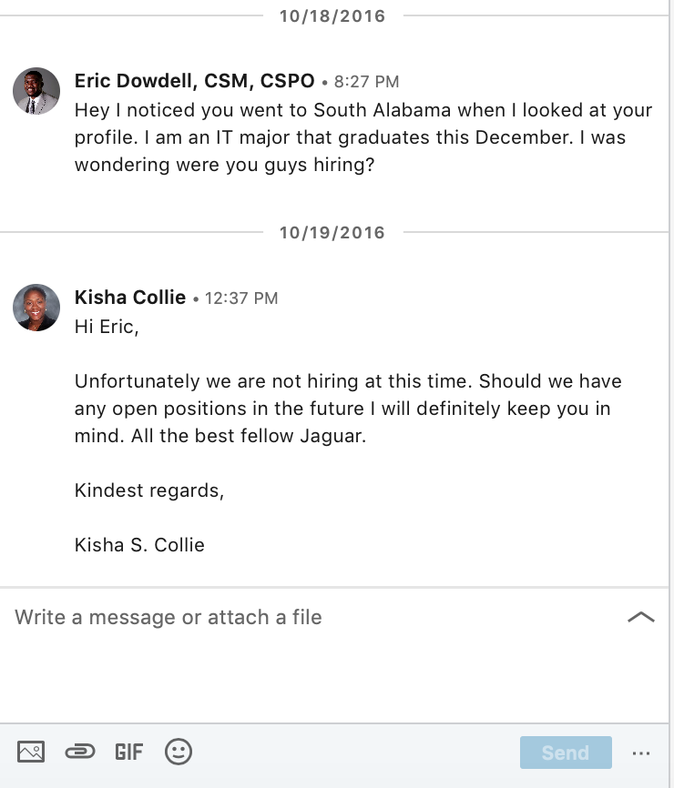The width and height of the screenshot is (674, 788).
Task: Click the Eric Dowdell, CSM, CSPO name
Action: (x=194, y=81)
